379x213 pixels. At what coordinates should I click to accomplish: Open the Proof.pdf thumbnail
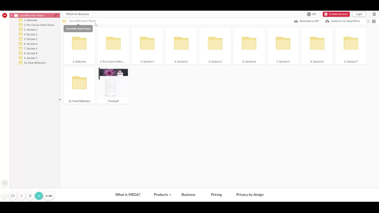point(113,83)
